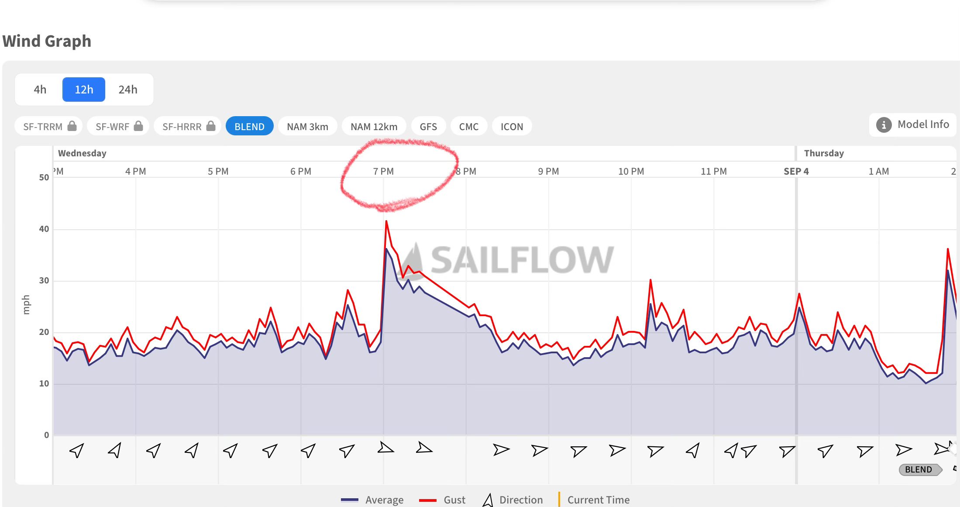Click the 7 PM gust peak on graph
960x507 pixels.
point(386,222)
